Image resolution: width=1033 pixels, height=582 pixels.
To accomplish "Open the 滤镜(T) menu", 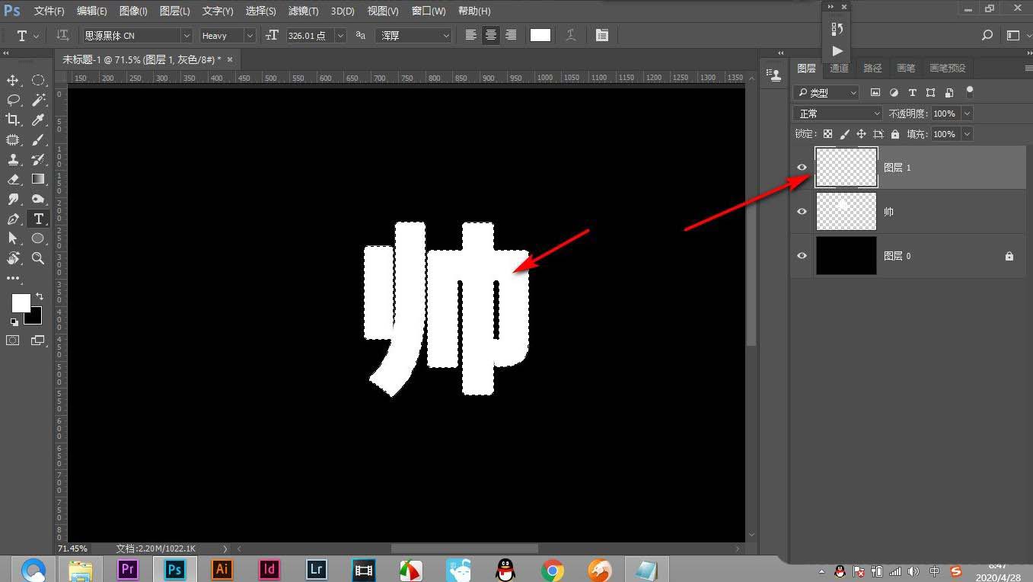I will [304, 11].
